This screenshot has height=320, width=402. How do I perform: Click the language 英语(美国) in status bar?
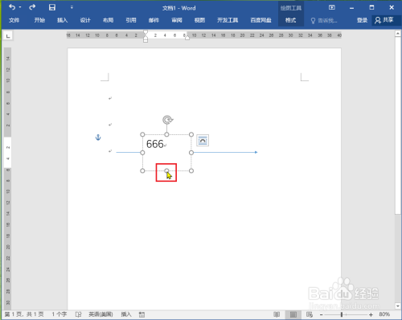tap(100, 314)
